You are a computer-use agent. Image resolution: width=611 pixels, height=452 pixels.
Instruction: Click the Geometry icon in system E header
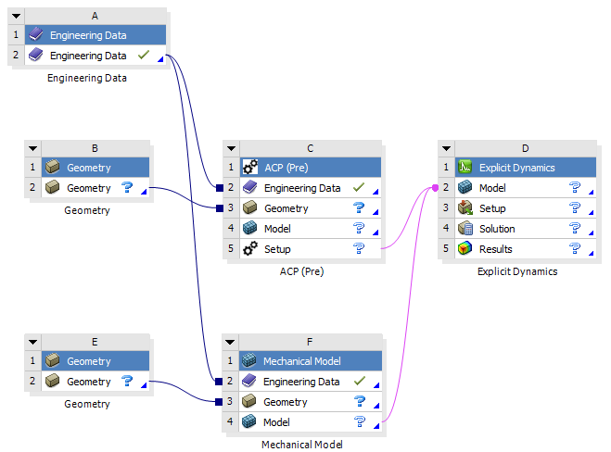coord(53,360)
